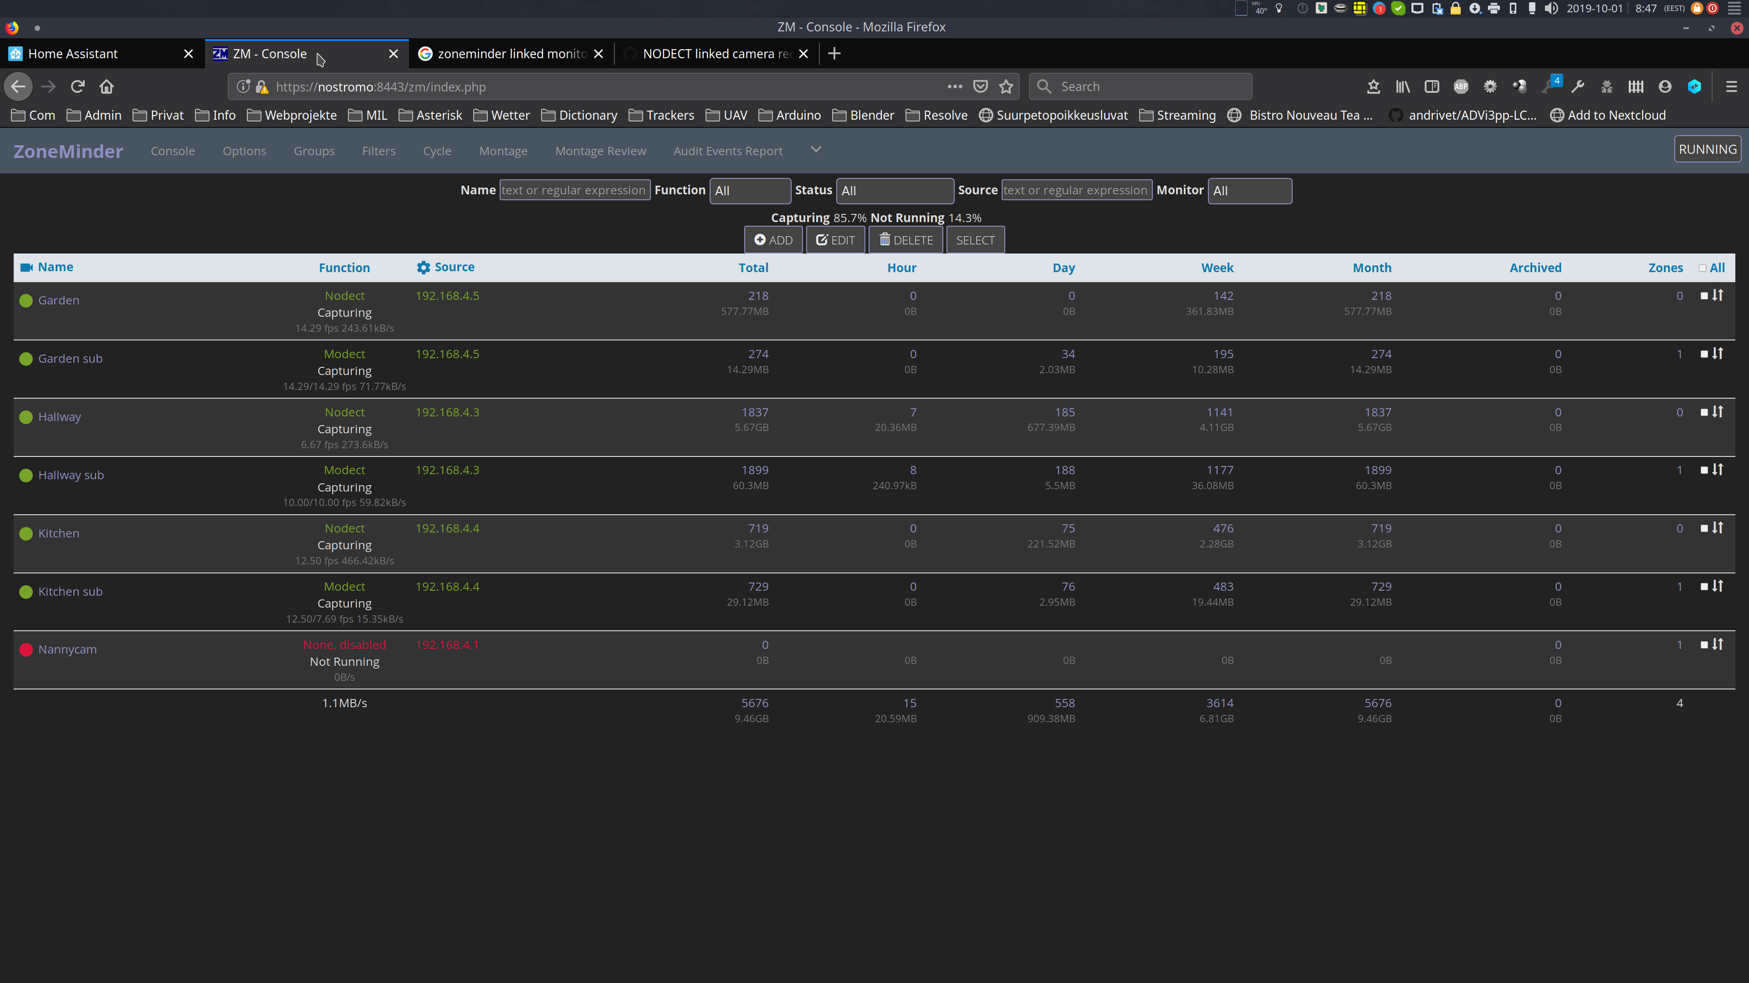Click the ADD monitor button
Image resolution: width=1749 pixels, height=983 pixels.
coord(773,240)
